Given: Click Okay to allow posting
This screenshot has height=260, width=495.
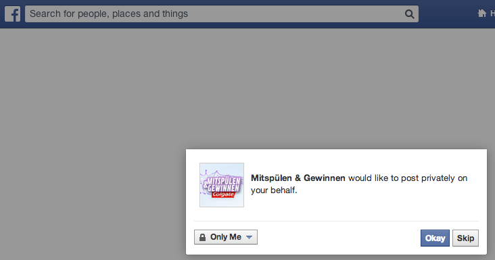Looking at the screenshot, I should pyautogui.click(x=435, y=238).
